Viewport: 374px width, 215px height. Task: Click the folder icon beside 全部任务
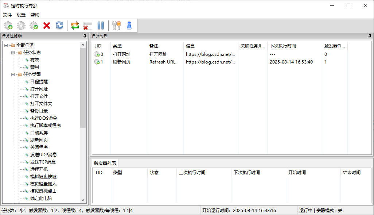click(13, 45)
